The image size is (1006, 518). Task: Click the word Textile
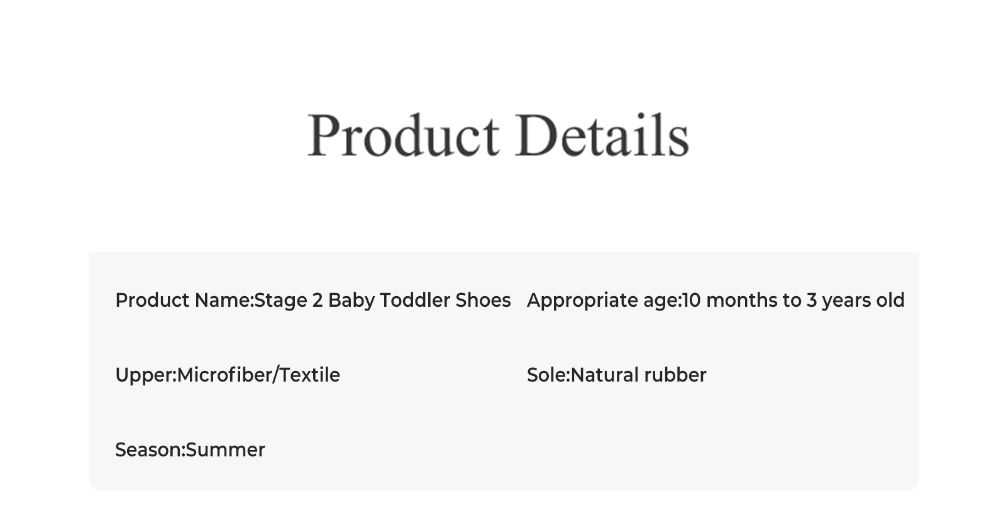[x=309, y=375]
